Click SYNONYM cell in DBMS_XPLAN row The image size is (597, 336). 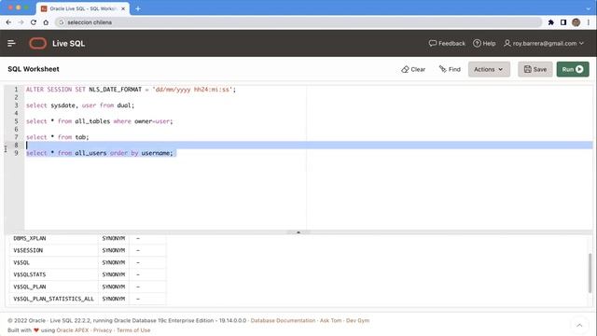point(114,238)
